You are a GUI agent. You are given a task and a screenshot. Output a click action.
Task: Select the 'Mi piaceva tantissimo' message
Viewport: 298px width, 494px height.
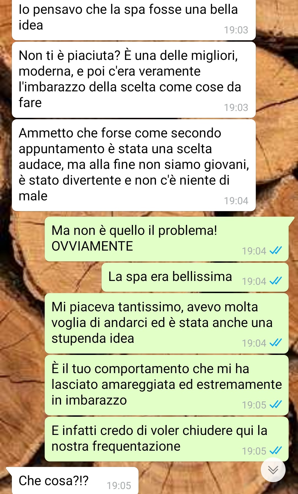coord(167,323)
